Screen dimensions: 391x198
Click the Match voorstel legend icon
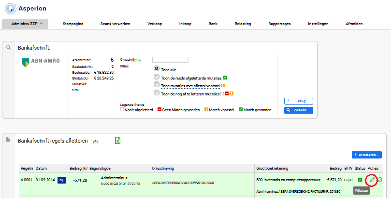206,109
